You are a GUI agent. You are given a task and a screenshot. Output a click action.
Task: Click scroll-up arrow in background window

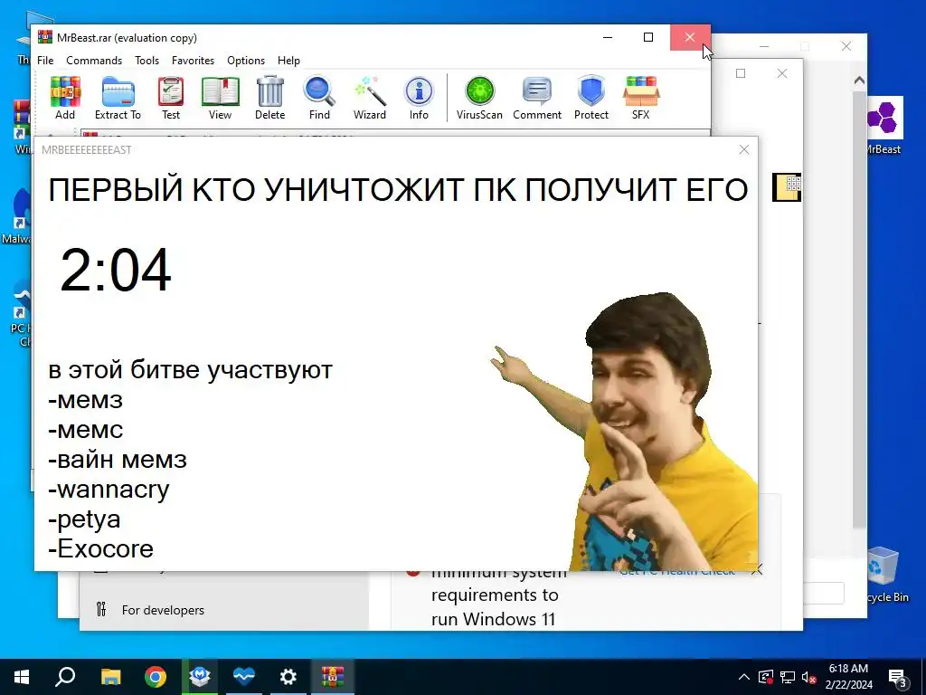(x=859, y=80)
